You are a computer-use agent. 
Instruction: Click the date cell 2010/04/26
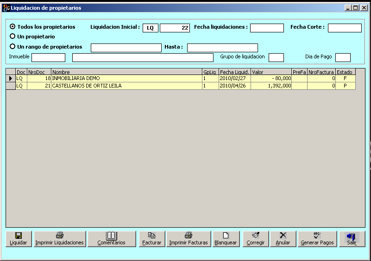(235, 86)
